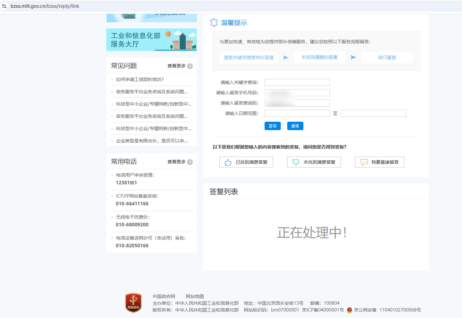This screenshot has height=318, width=462.
Task: Click the thumbs-down icon on 未找到满意答复
Action: 296,162
